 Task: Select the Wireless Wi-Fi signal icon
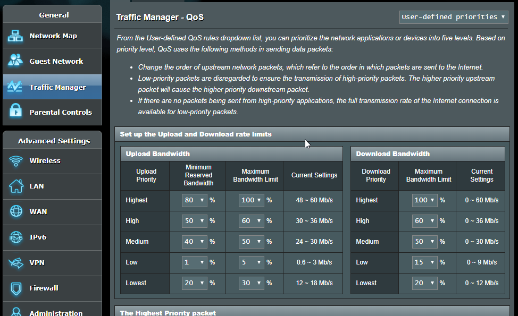(x=16, y=161)
